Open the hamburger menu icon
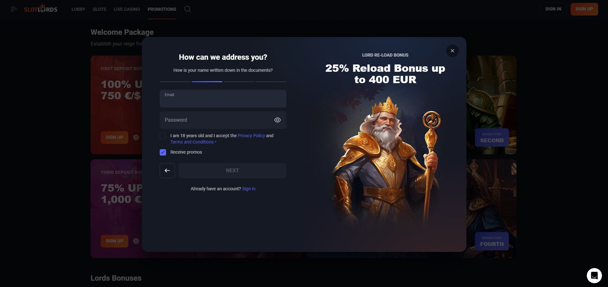 coord(14,9)
